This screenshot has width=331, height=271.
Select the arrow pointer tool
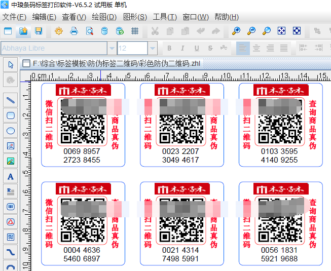coord(11,65)
